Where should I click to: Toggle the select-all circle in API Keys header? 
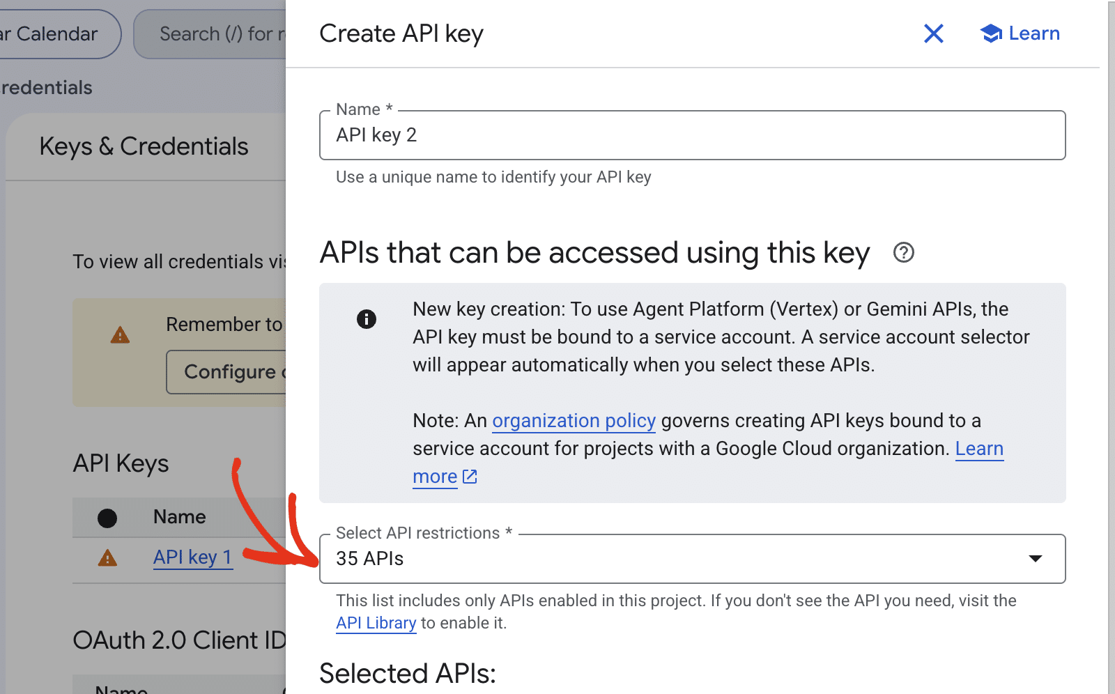pos(107,518)
